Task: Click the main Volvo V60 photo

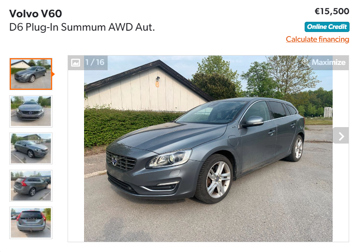Action: pos(208,148)
